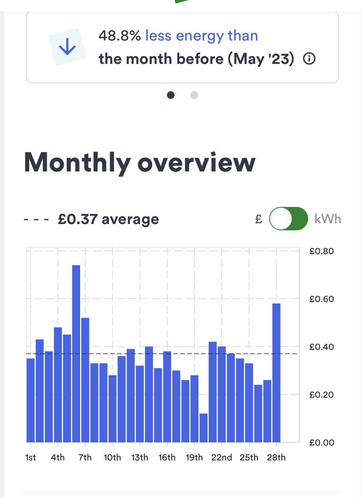Image resolution: width=361 pixels, height=498 pixels.
Task: Click the info icon beside May '23
Action: (x=309, y=59)
